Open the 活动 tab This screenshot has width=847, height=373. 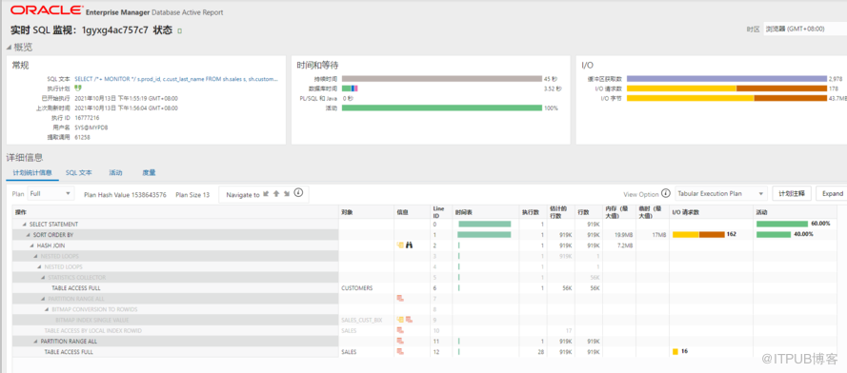pos(115,173)
